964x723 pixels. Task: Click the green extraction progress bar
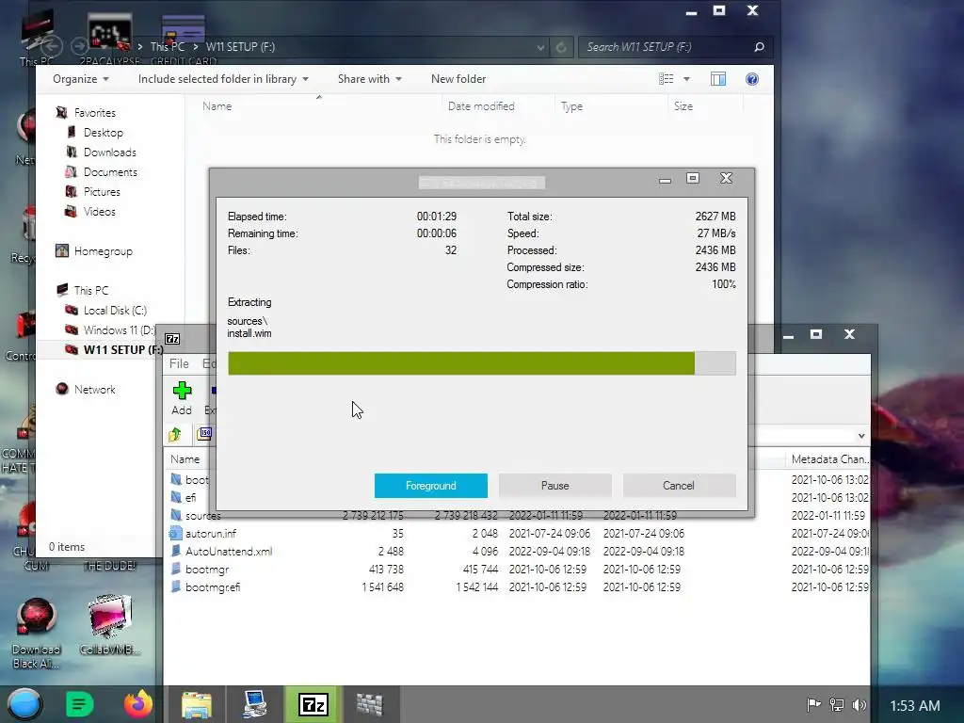(x=481, y=363)
